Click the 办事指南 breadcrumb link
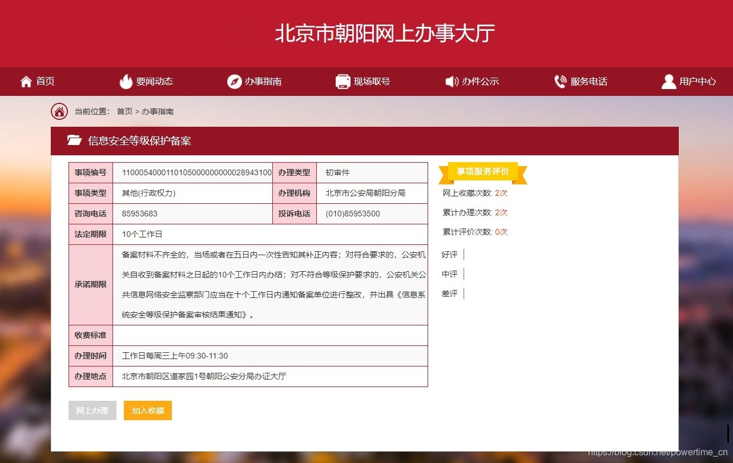The width and height of the screenshot is (733, 463). pos(158,111)
